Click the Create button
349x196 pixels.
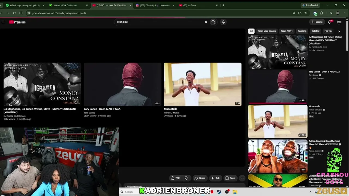pos(317,22)
